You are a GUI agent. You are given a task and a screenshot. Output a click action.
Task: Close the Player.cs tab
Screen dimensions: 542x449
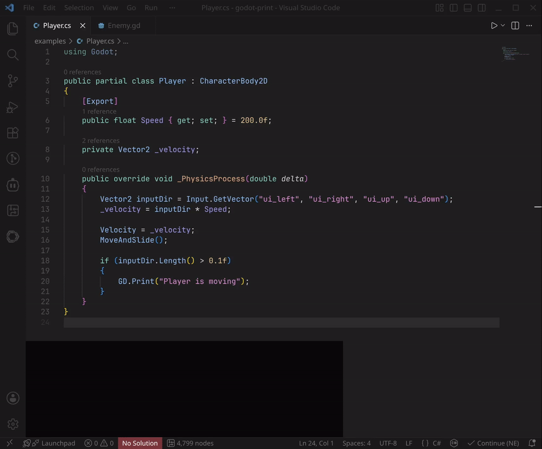[x=82, y=25]
